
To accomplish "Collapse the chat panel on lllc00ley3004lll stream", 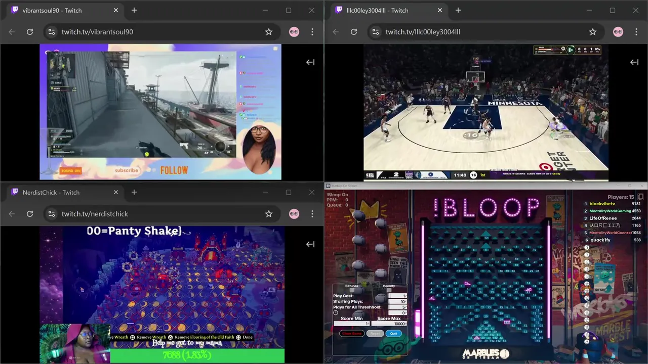I will click(x=634, y=62).
